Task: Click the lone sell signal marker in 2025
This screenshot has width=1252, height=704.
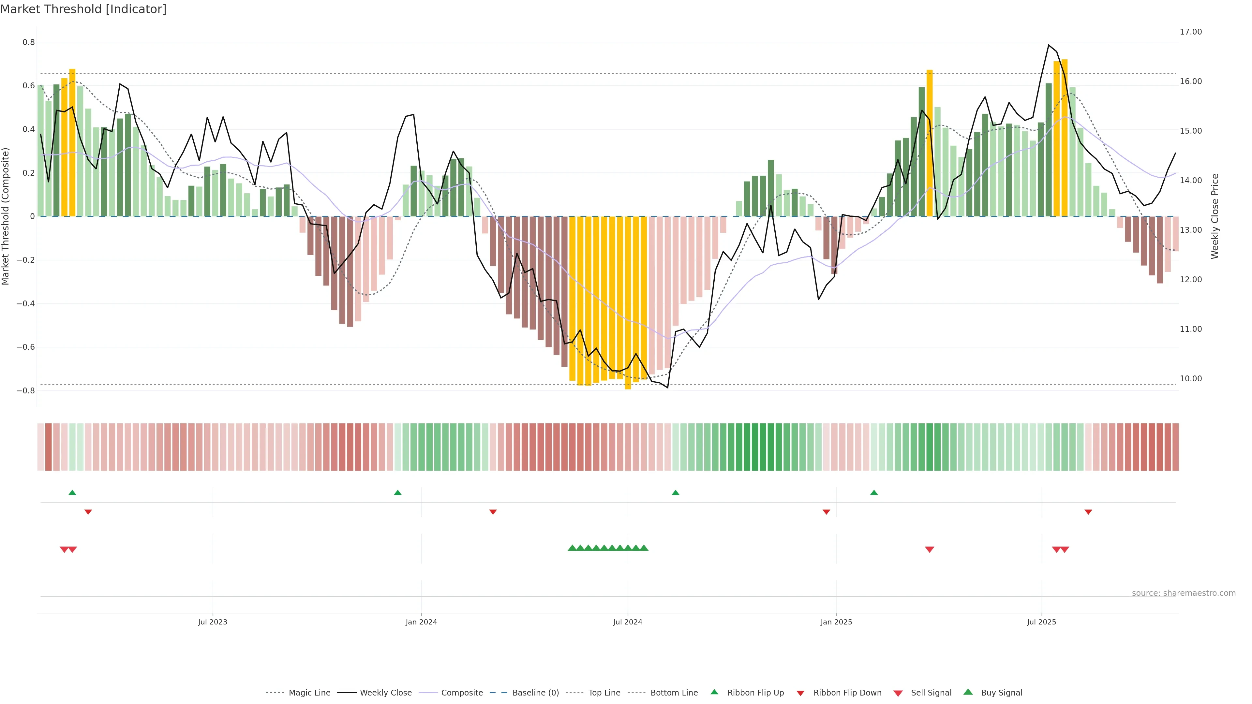Action: 929,550
